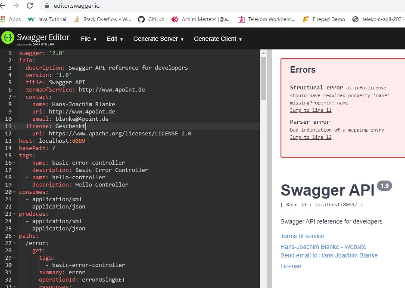Click 'title: Swagger API' on line 5
The height and width of the screenshot is (288, 405).
point(55,83)
